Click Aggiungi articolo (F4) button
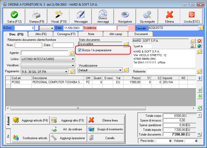The width and height of the screenshot is (207, 148). (31, 120)
